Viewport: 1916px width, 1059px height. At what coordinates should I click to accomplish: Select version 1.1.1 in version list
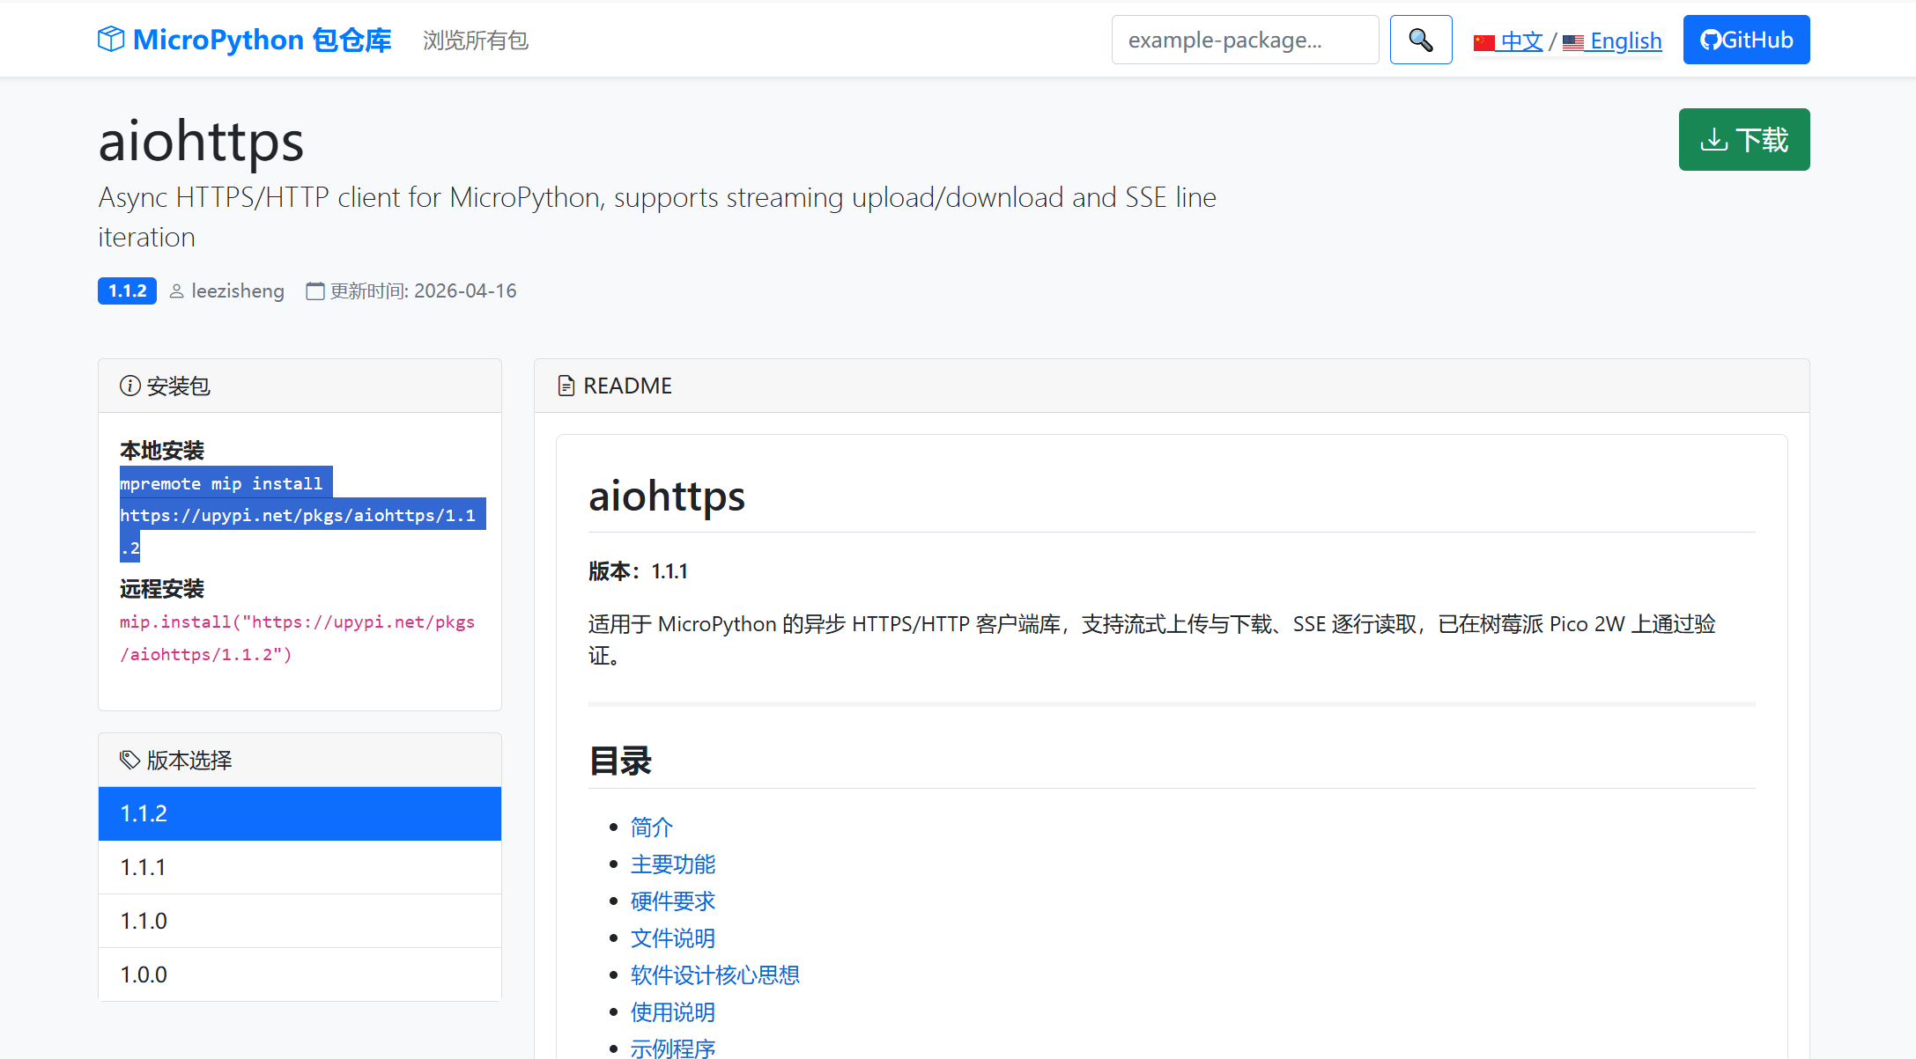click(x=300, y=867)
